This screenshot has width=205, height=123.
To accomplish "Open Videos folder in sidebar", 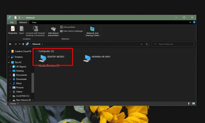I will pos(18,92).
